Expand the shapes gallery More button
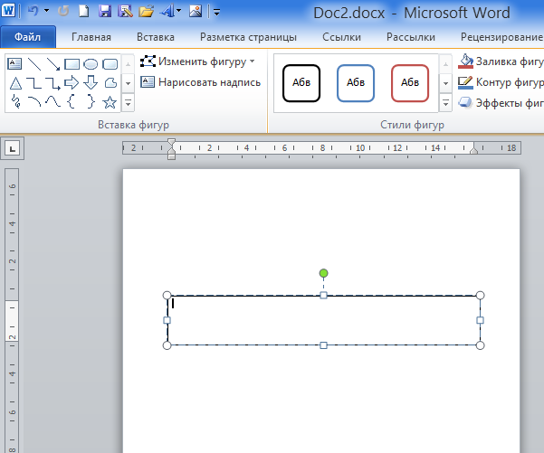The image size is (544, 453). (128, 101)
